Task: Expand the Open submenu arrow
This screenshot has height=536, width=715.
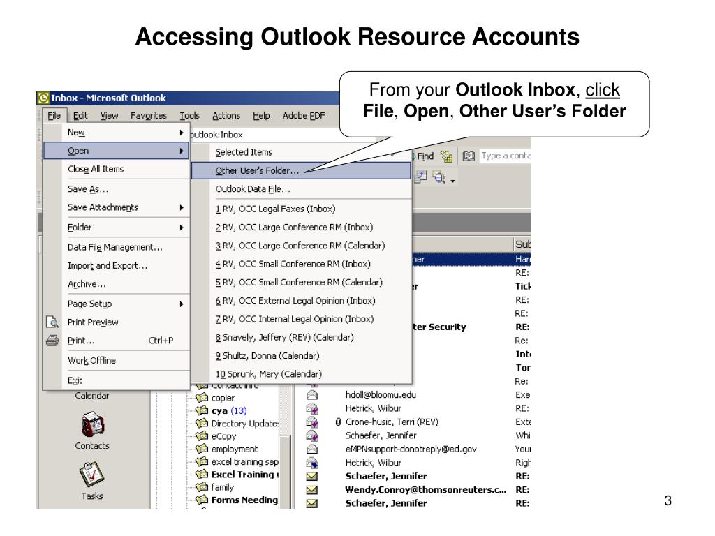Action: (x=182, y=151)
